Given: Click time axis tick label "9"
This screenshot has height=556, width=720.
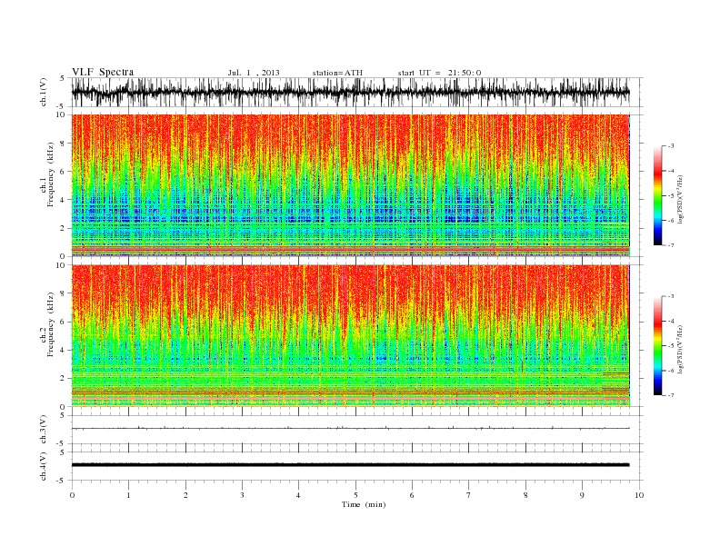Looking at the screenshot, I should point(582,495).
